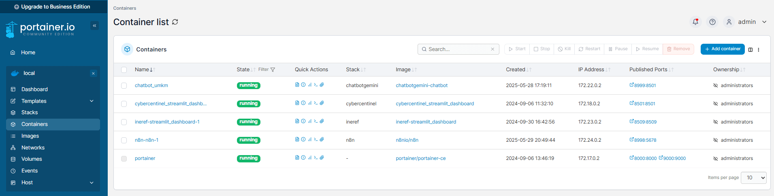The image size is (774, 196).
Task: Sort containers by State column
Action: tap(246, 70)
